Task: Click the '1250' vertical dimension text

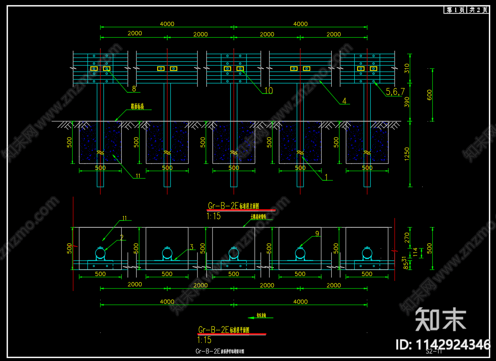Action: tap(407, 154)
